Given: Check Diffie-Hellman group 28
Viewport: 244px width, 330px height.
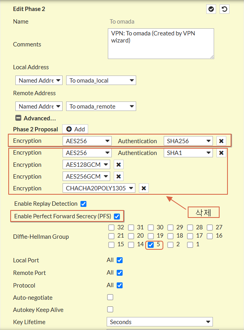Looking at the screenshot, I should point(190,227).
